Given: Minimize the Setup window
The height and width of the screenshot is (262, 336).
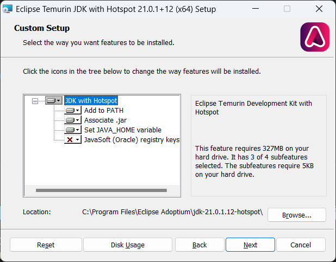Looking at the screenshot, I should coord(256,9).
